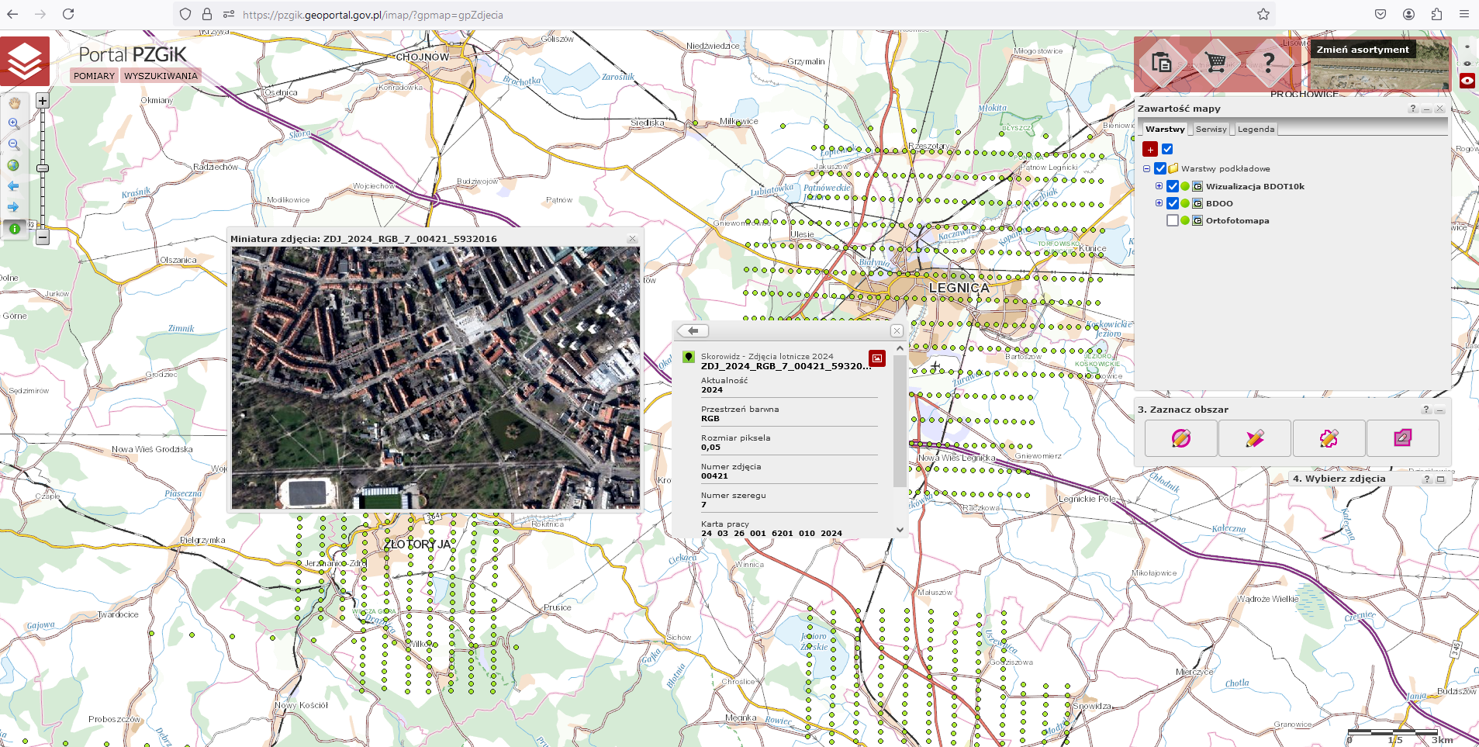The height and width of the screenshot is (747, 1479).
Task: Collapse the Warstwy podkładowe folder
Action: (1146, 168)
